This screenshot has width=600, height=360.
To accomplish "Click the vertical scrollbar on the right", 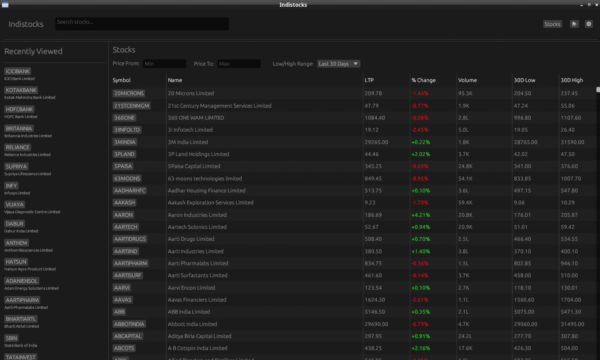I will point(598,89).
